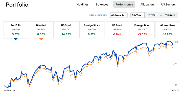Enable the US Stock 14.99% card

(66, 30)
